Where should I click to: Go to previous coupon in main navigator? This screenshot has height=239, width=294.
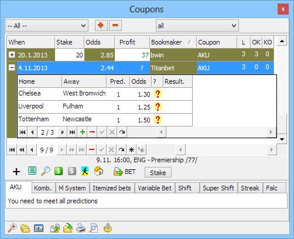point(32,150)
